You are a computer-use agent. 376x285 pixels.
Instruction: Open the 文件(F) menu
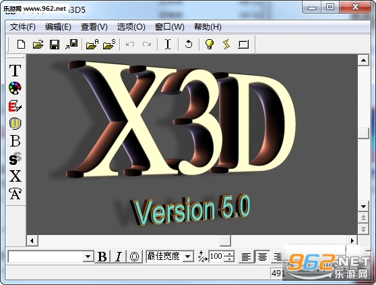pyautogui.click(x=22, y=27)
